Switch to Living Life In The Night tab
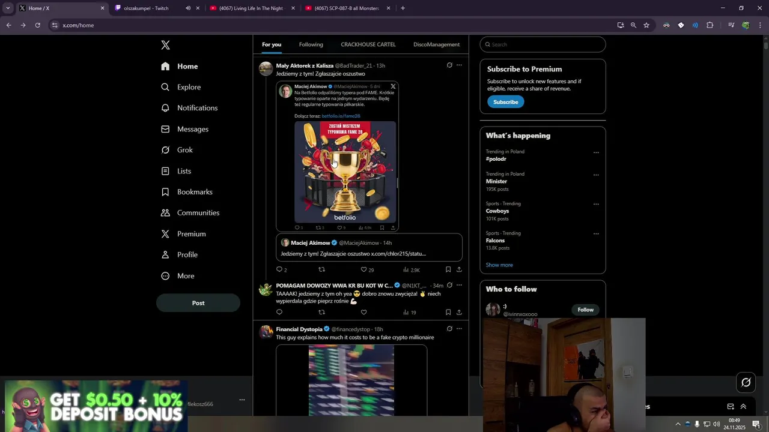 pyautogui.click(x=251, y=8)
